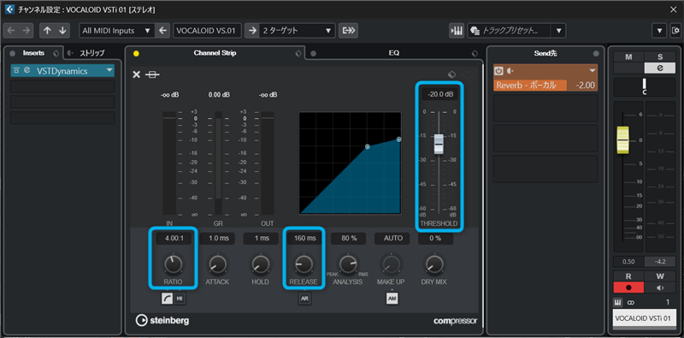This screenshot has height=338, width=684.
Task: Toggle EQ bypass dot
Action: [x=313, y=54]
